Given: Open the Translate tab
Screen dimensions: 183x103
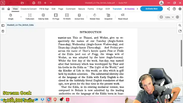Looking at the screenshot, I should click(x=117, y=9).
